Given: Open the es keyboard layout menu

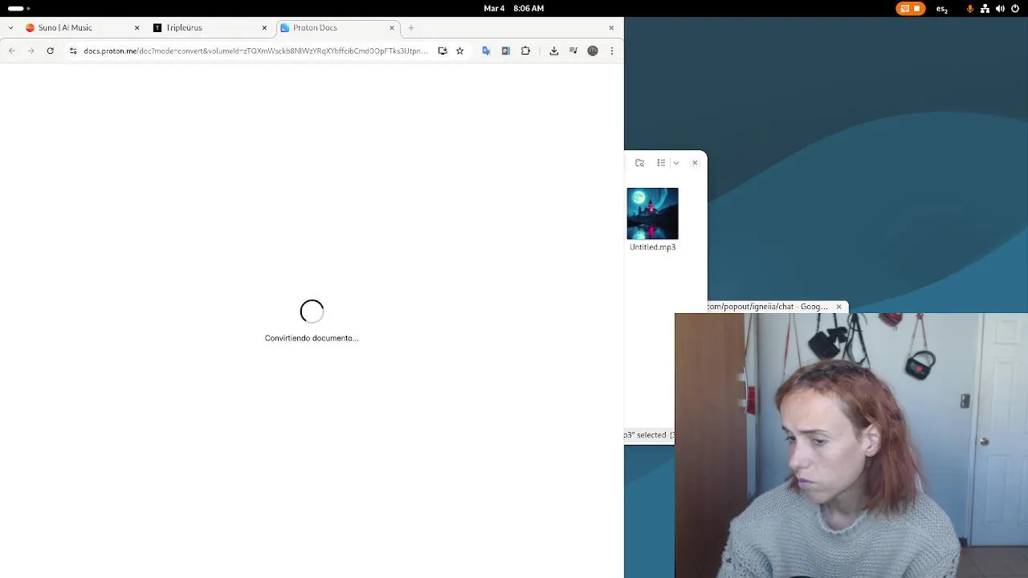Looking at the screenshot, I should pos(942,9).
